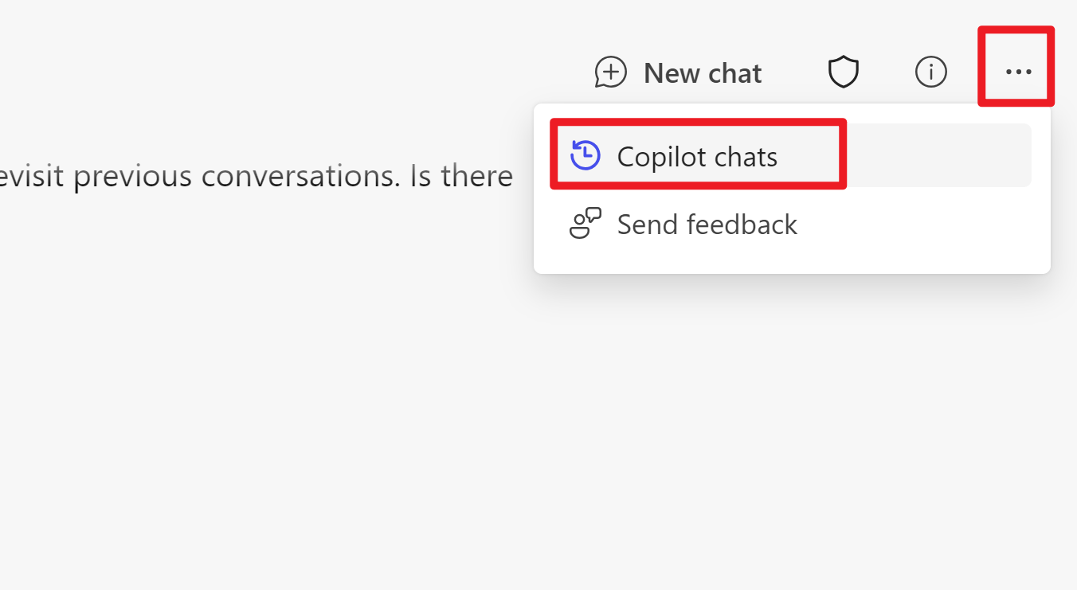Open the three-dot more options menu
This screenshot has height=590, width=1077.
pos(1018,72)
